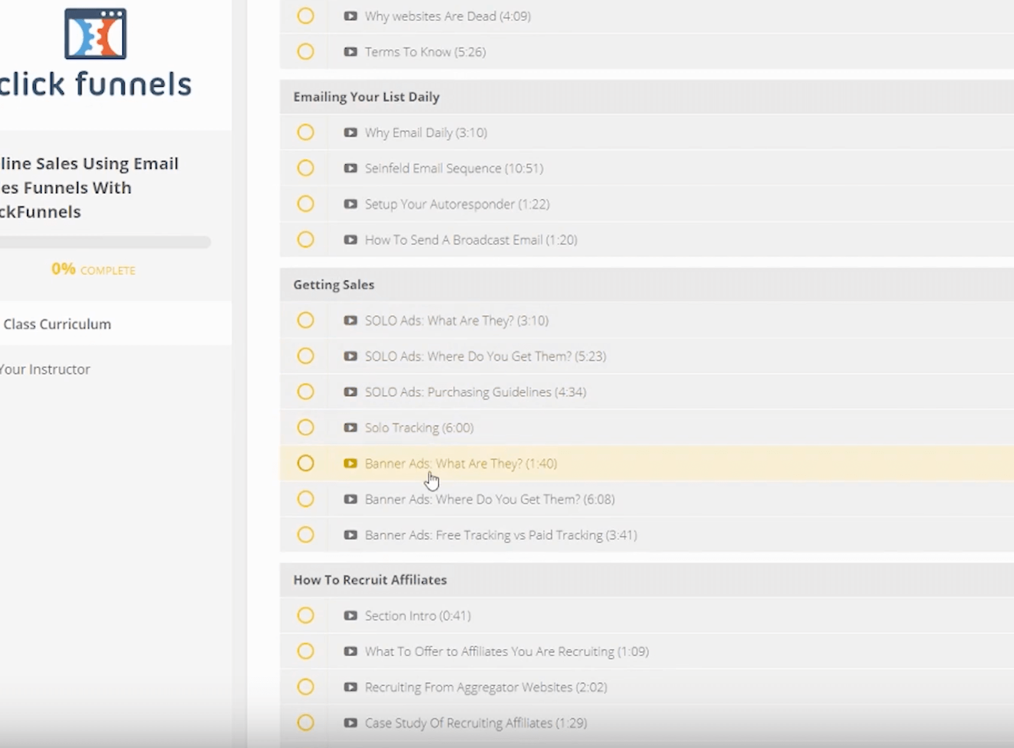Open lesson SOLO Ads: Where Do You Get Them?

pyautogui.click(x=485, y=356)
